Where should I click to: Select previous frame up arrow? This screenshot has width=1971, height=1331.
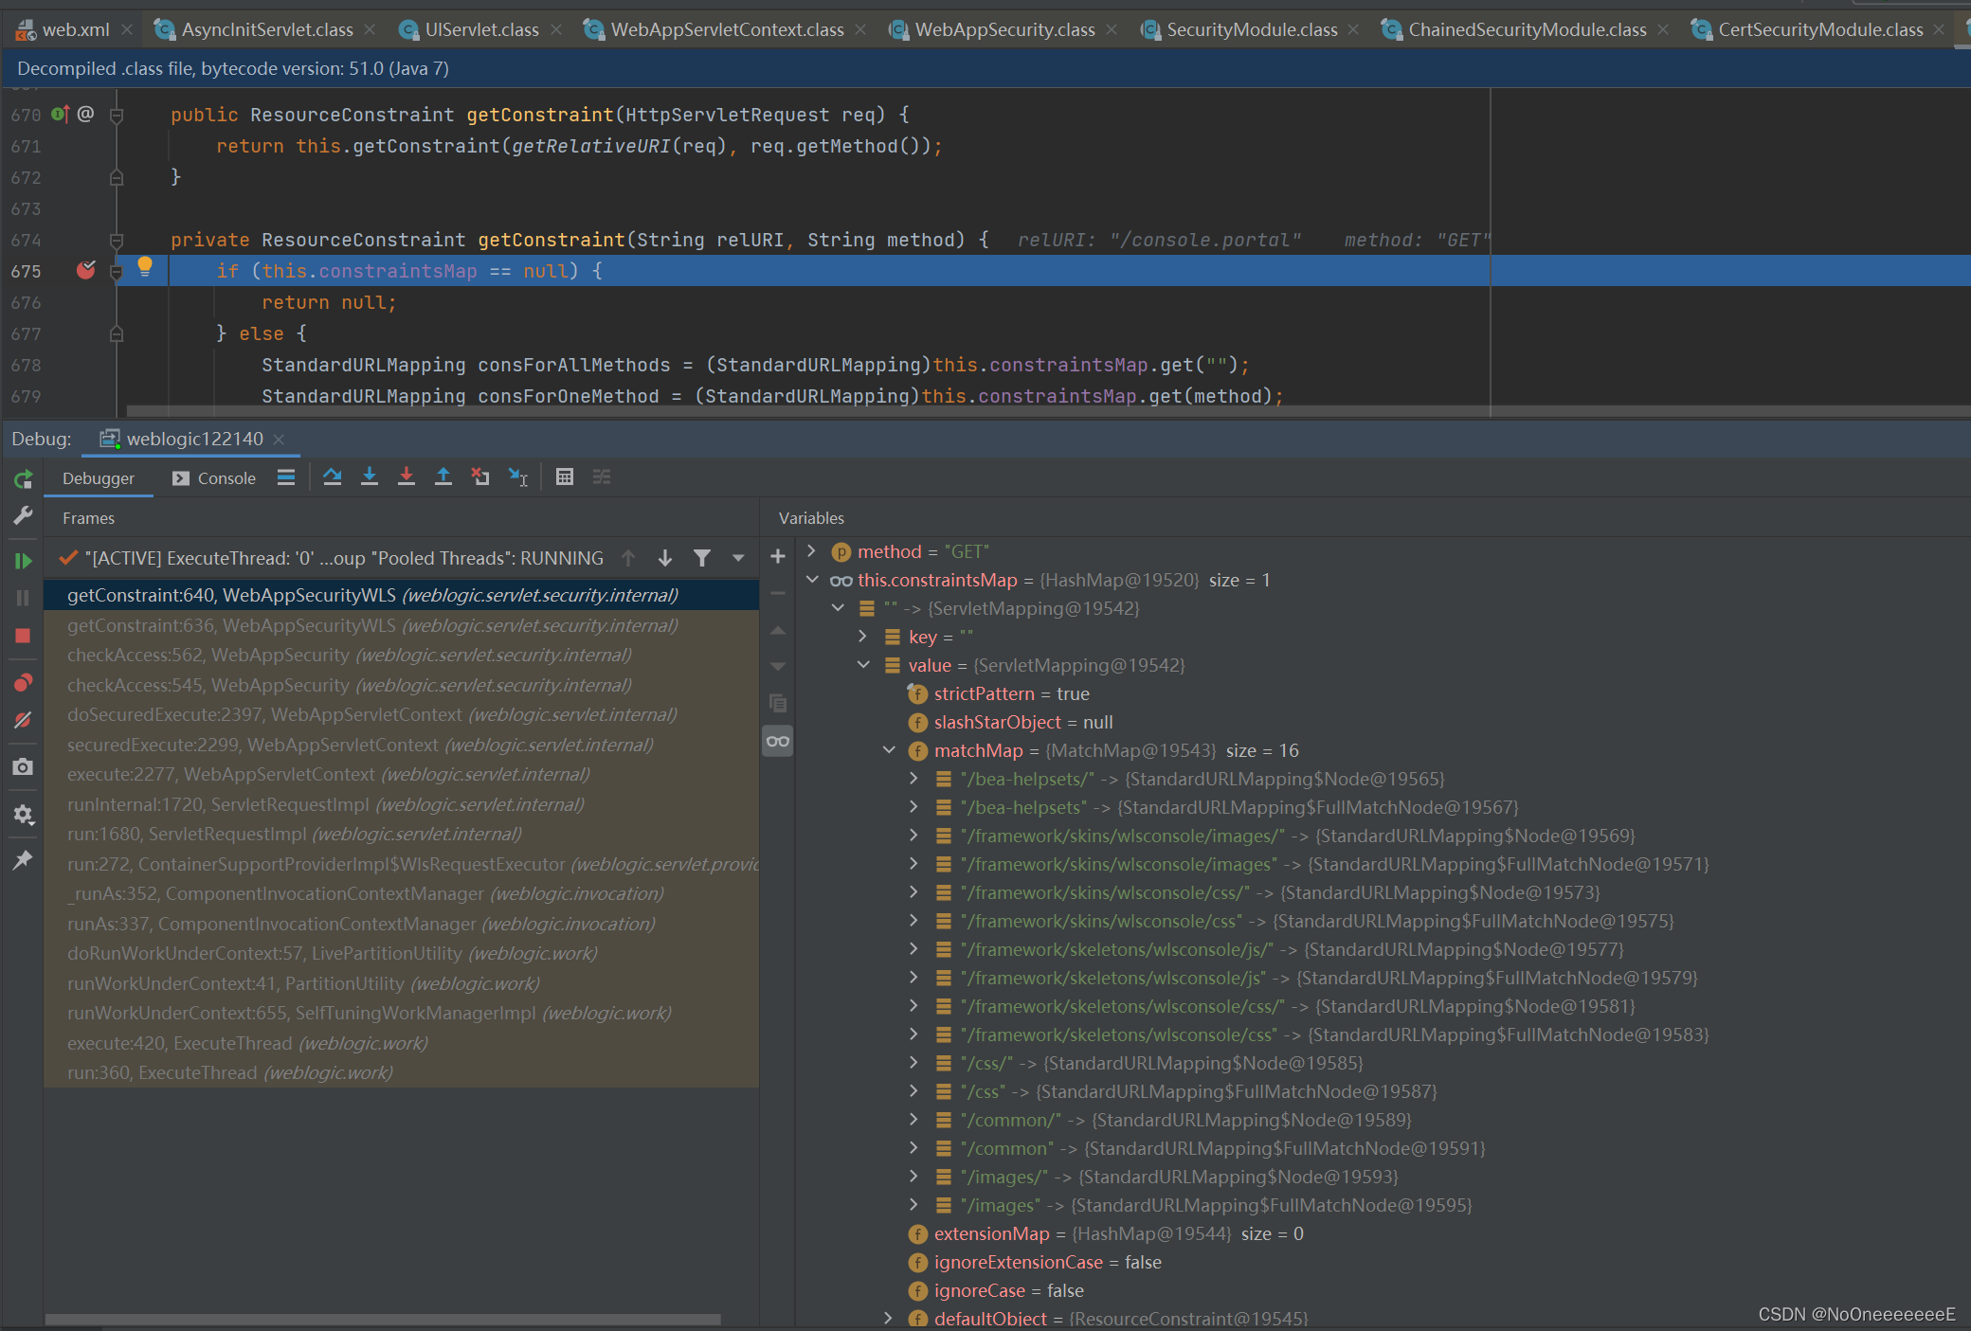pyautogui.click(x=628, y=558)
